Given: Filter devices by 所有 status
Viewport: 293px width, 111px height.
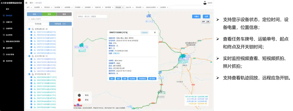Looking at the screenshot, I should pyautogui.click(x=34, y=14).
